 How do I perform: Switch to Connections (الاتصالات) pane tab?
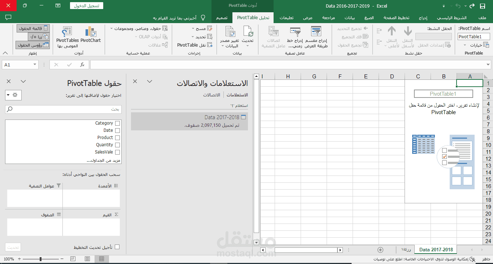click(212, 95)
